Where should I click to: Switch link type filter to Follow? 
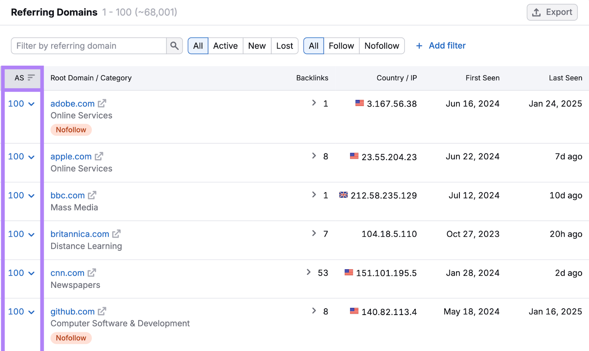pos(341,46)
